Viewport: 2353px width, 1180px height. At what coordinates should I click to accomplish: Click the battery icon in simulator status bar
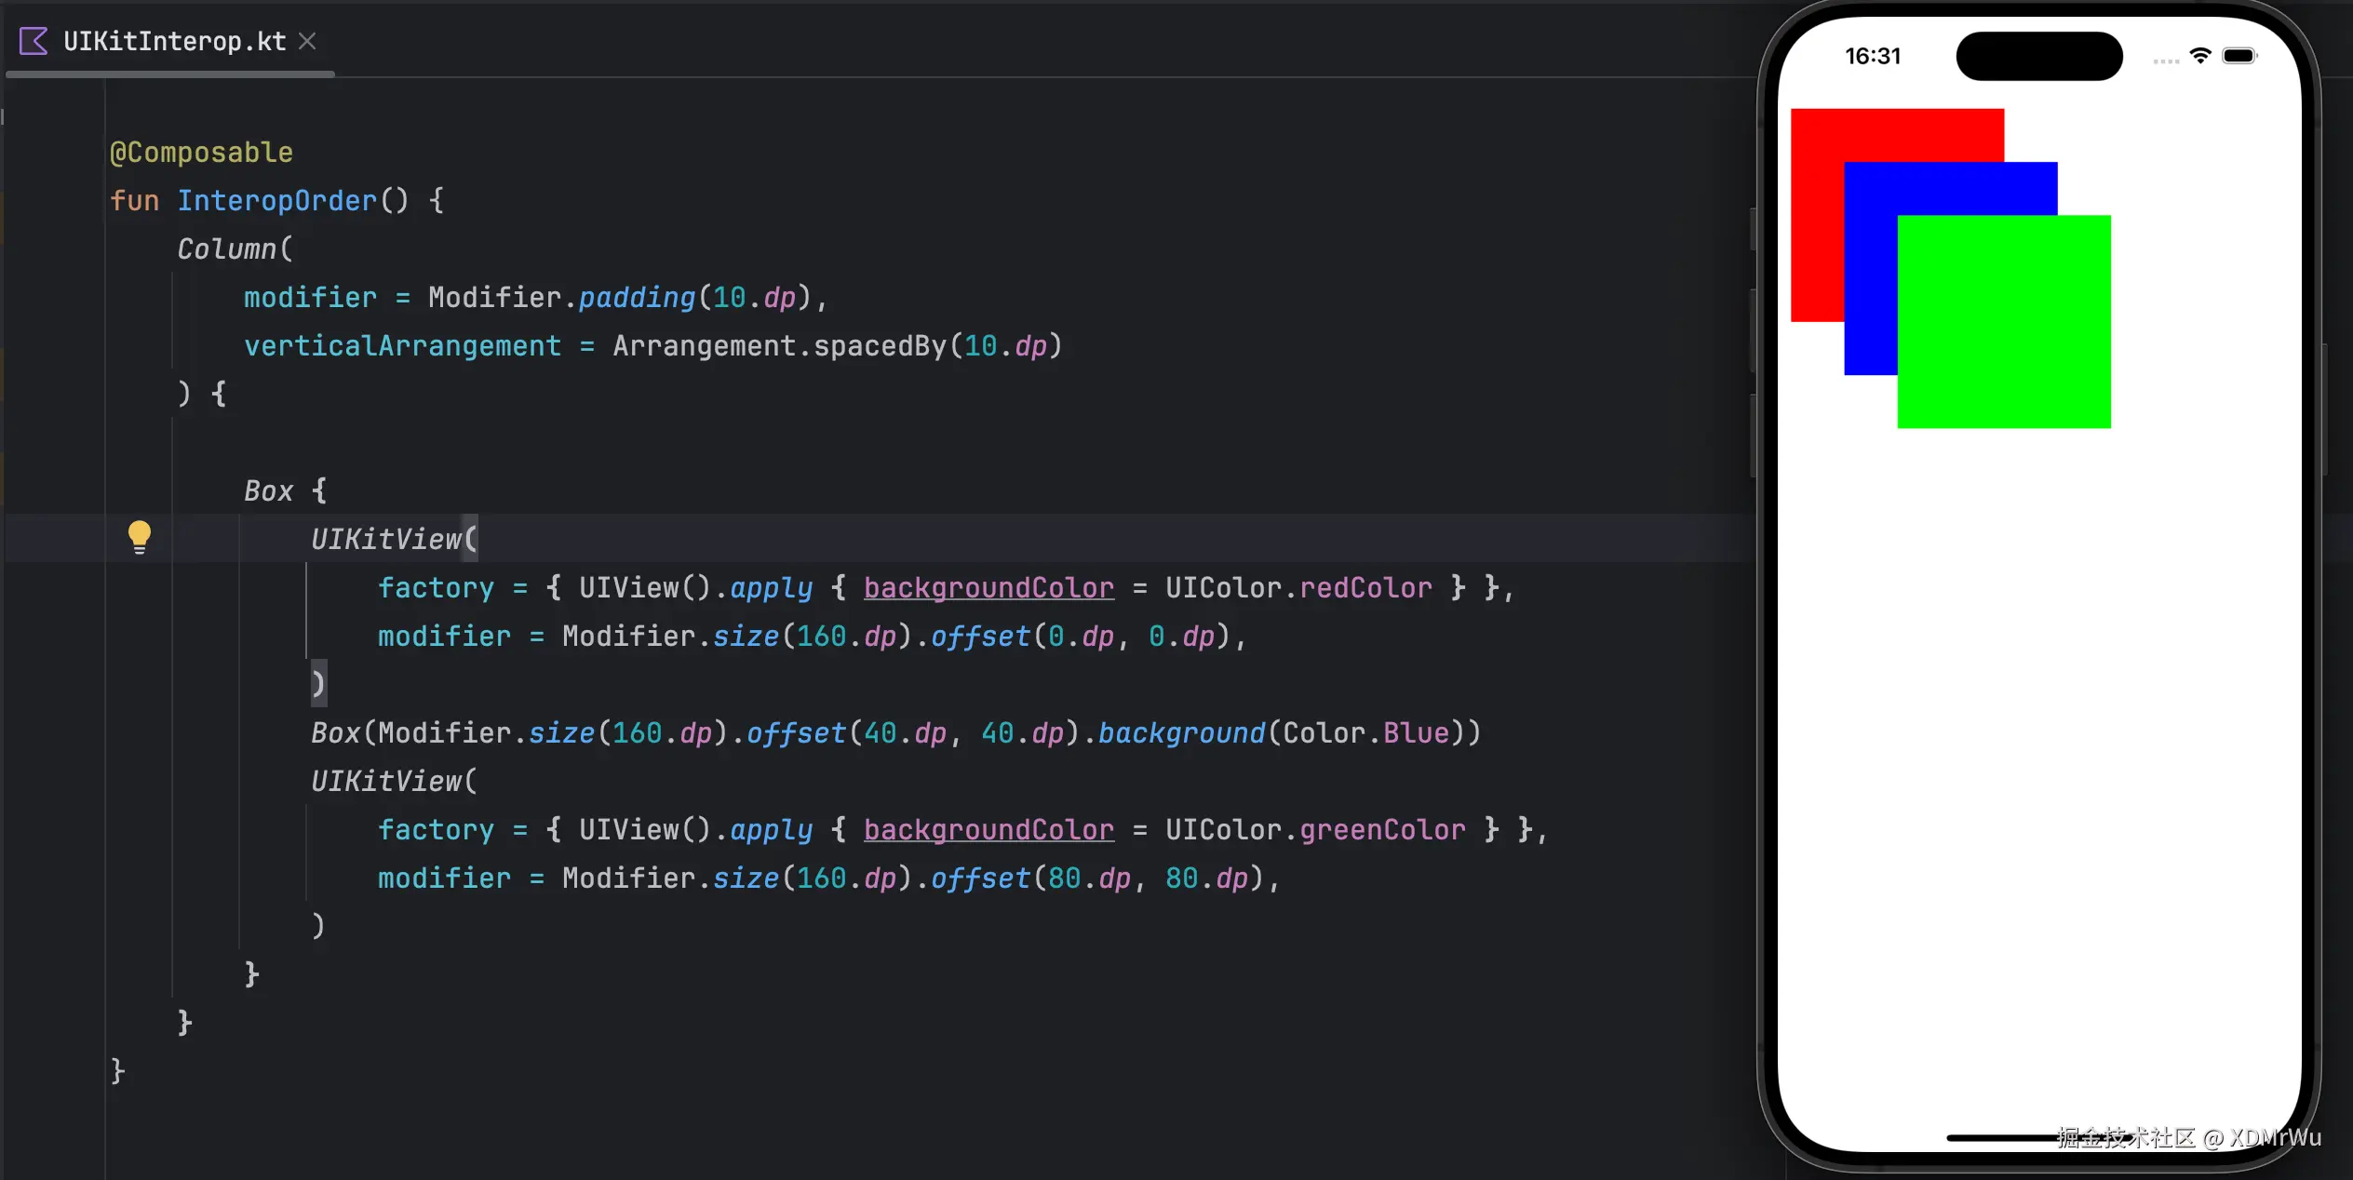coord(2239,56)
